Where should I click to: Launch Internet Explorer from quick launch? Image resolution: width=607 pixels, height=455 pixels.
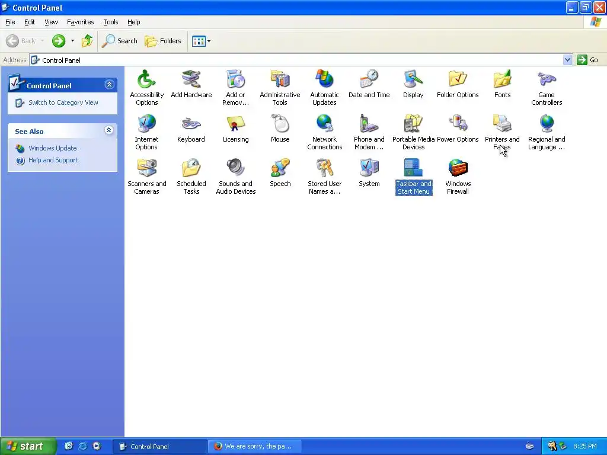(83, 446)
